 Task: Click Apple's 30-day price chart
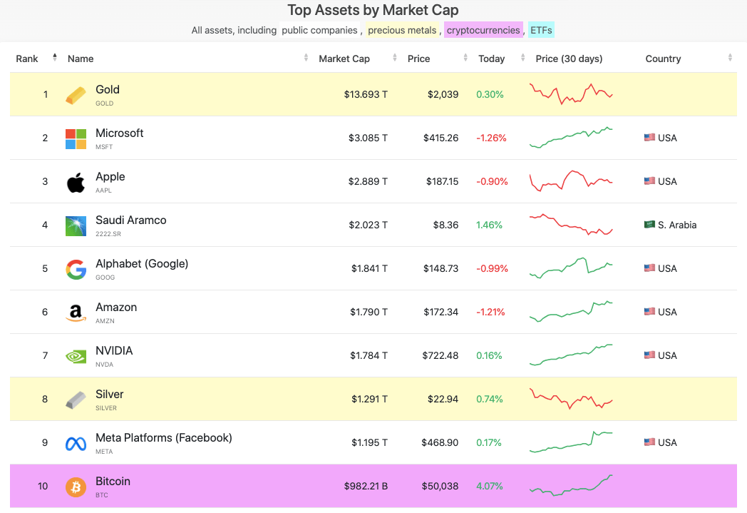tap(571, 181)
